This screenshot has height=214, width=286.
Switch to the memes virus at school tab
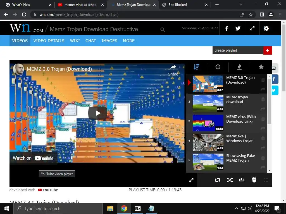pyautogui.click(x=81, y=5)
